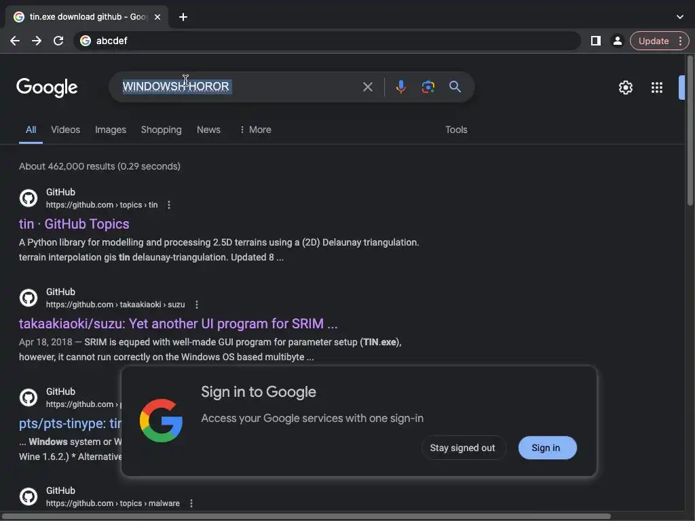This screenshot has width=695, height=521.
Task: Open Google settings gear icon
Action: point(625,88)
